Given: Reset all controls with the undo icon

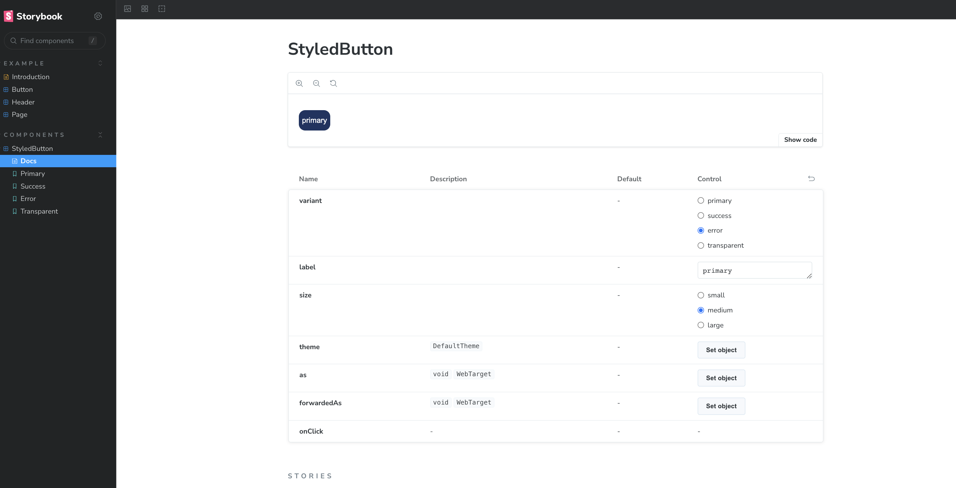Looking at the screenshot, I should point(811,179).
